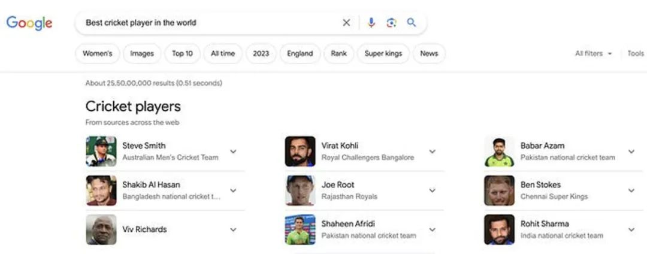
Task: Expand the Ben Stokes entry
Action: (631, 190)
